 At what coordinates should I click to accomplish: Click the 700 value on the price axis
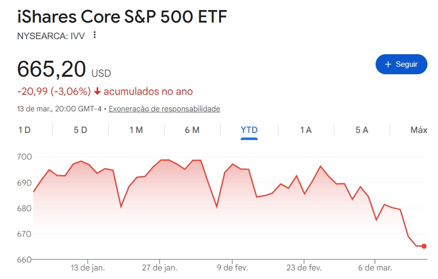pyautogui.click(x=25, y=157)
